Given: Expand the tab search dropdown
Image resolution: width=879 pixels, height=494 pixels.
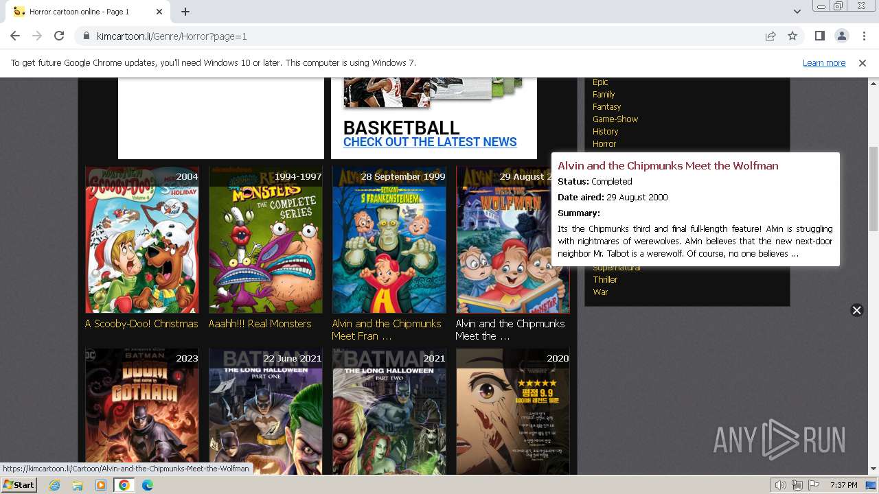Looking at the screenshot, I should tap(797, 12).
